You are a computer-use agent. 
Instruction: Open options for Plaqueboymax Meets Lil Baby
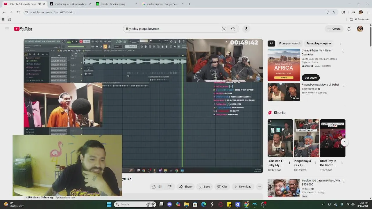pos(344,85)
